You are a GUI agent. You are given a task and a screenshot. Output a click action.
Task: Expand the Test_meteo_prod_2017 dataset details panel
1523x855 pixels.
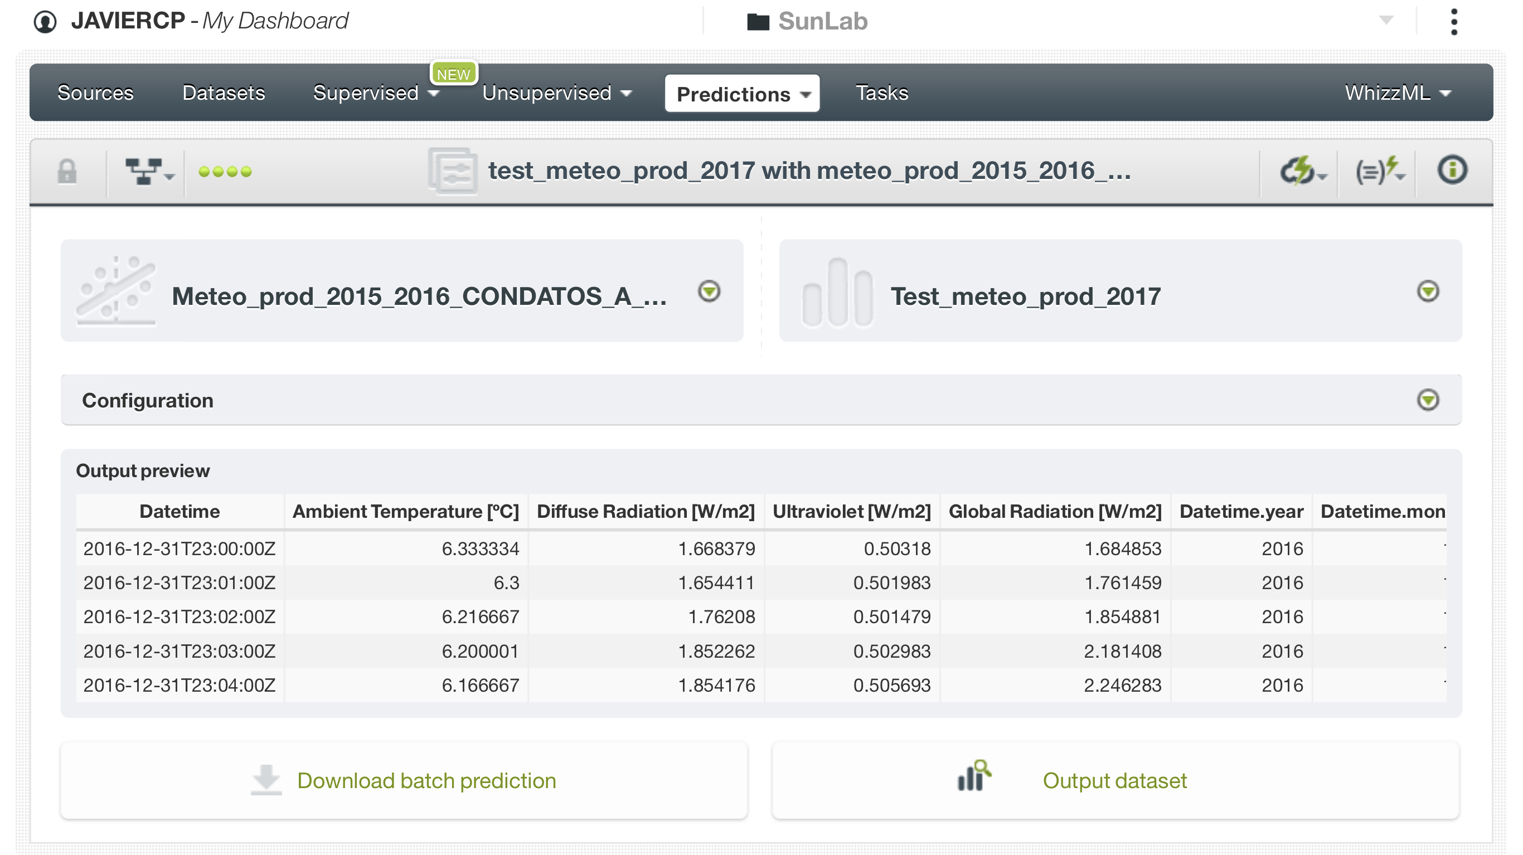(x=1428, y=292)
